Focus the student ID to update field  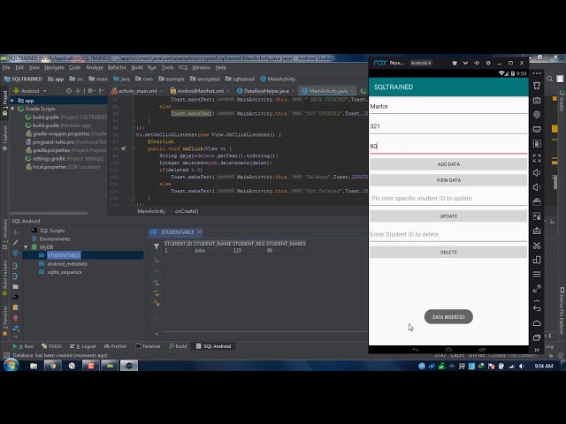(448, 198)
